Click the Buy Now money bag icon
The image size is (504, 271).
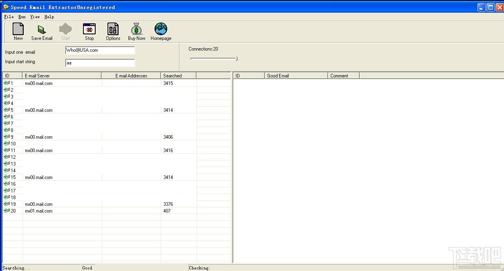tap(137, 29)
